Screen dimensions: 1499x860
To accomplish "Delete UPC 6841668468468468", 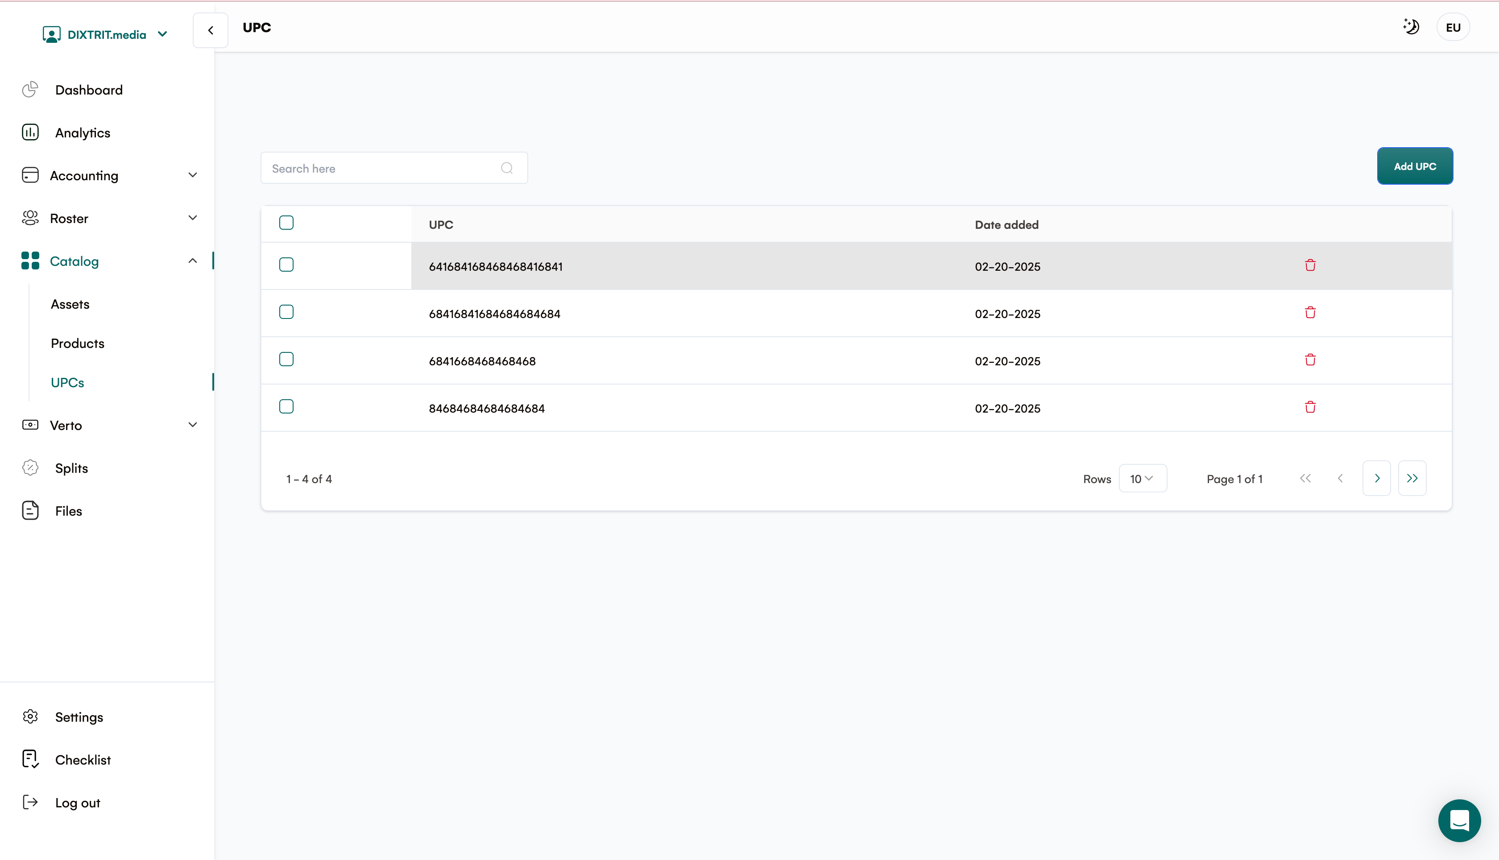I will pyautogui.click(x=1310, y=360).
